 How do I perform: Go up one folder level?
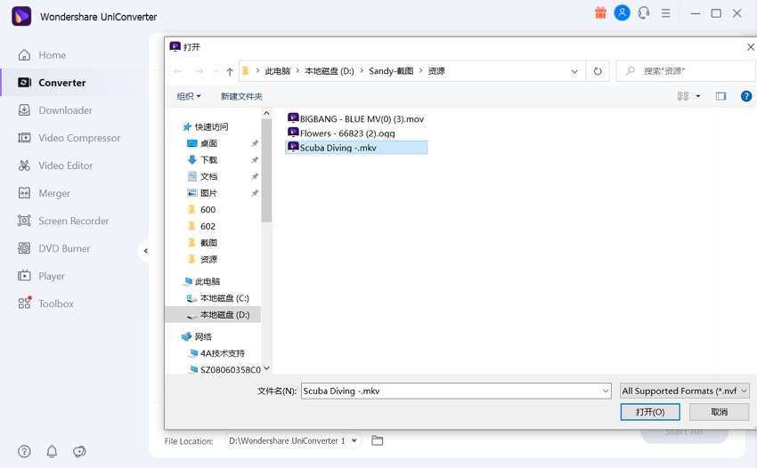230,71
